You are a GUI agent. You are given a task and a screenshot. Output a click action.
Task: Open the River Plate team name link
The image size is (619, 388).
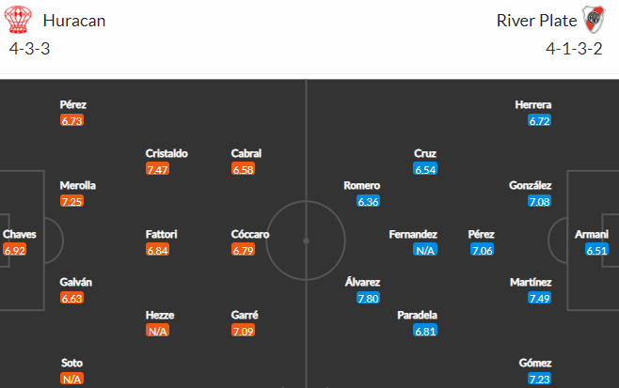(536, 21)
